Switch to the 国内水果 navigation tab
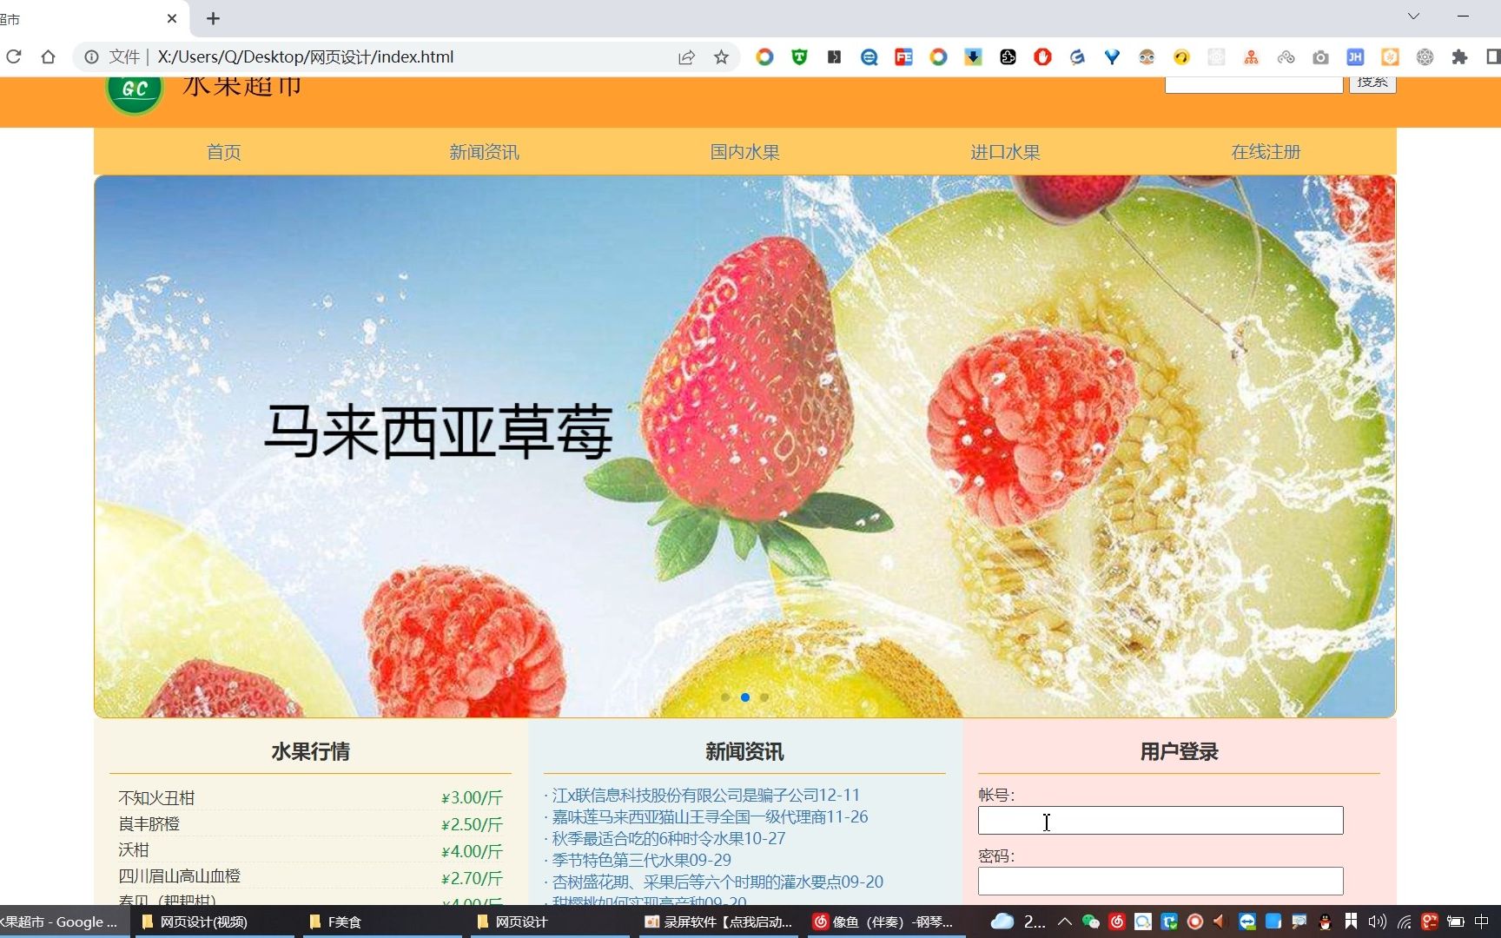 [744, 151]
